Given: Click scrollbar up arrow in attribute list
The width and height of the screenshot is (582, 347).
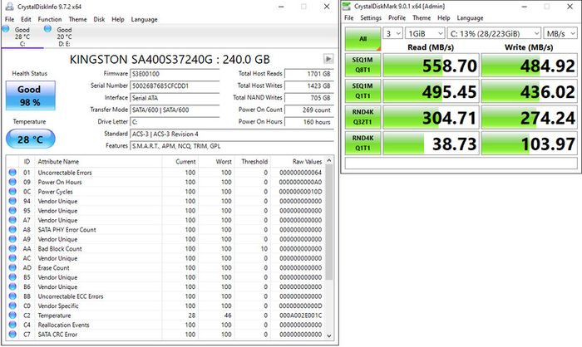Looking at the screenshot, I should [329, 160].
